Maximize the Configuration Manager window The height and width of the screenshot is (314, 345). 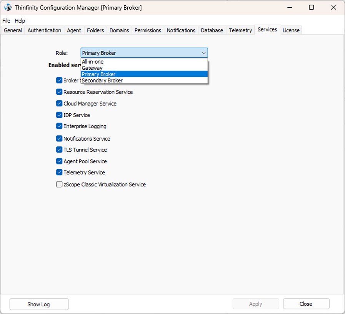312,8
